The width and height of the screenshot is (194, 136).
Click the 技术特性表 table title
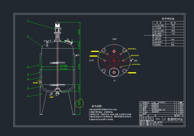click(x=168, y=19)
